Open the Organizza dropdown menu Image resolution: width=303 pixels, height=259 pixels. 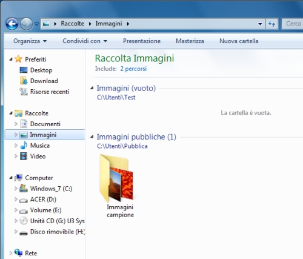(x=30, y=41)
